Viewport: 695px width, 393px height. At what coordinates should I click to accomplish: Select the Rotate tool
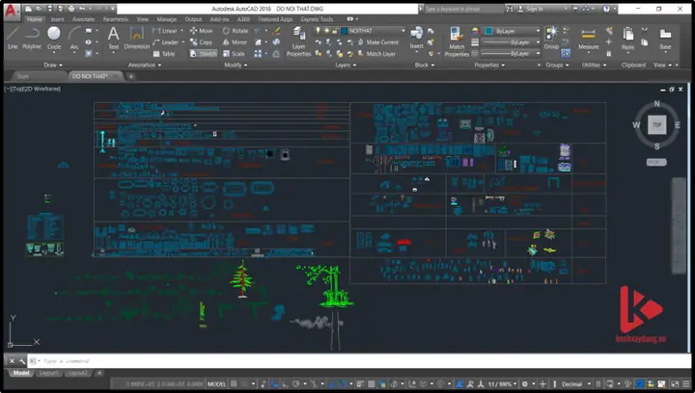point(235,31)
